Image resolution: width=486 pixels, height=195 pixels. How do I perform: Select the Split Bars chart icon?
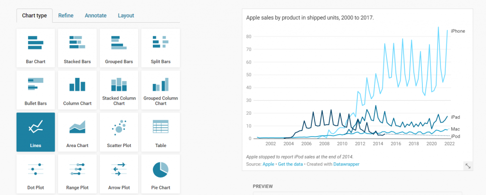coord(160,48)
